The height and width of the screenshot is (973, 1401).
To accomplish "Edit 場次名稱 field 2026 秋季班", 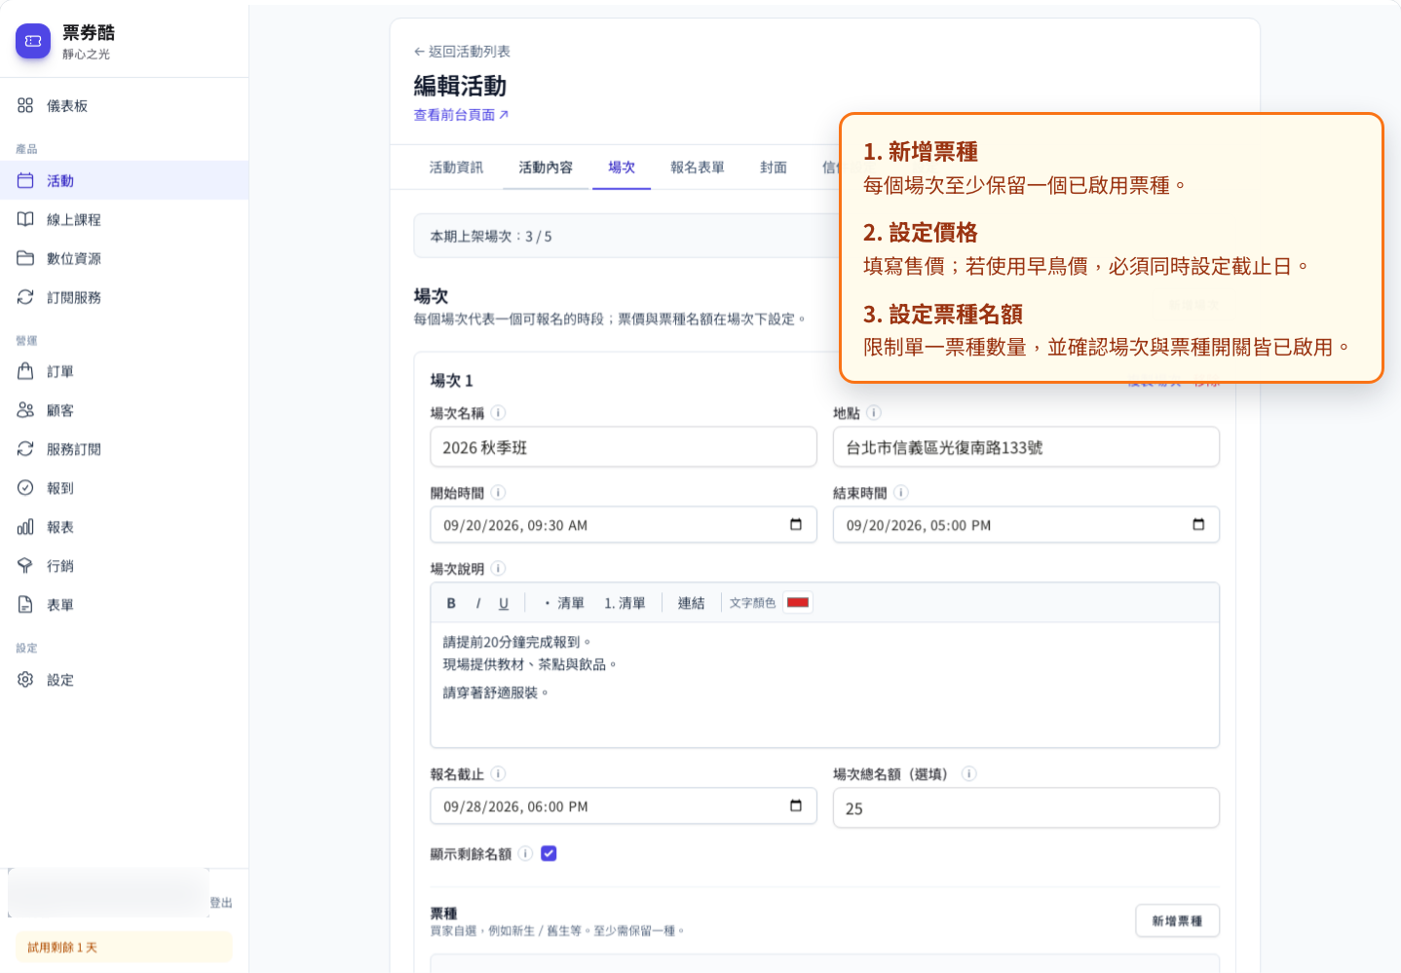I will [x=624, y=447].
